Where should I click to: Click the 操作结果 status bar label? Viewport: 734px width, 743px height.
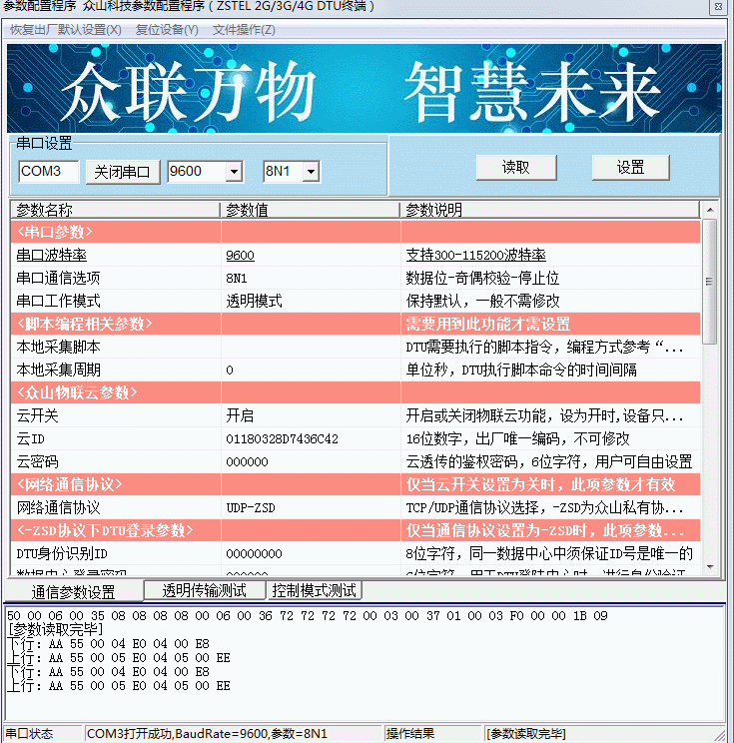coord(410,734)
